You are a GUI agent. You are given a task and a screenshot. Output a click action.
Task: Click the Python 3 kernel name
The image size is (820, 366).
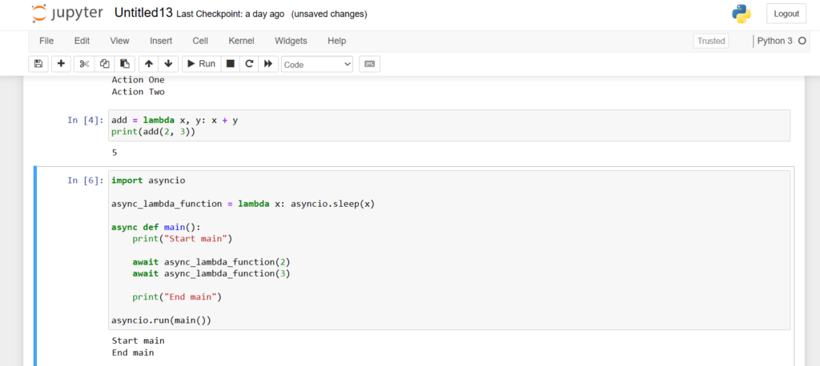(x=774, y=41)
